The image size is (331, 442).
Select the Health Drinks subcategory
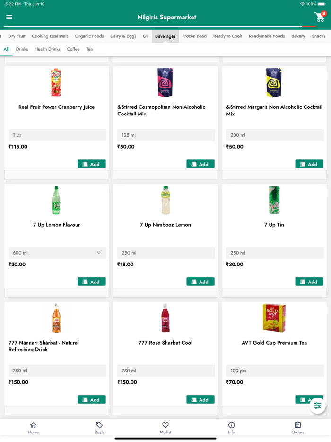coord(47,49)
